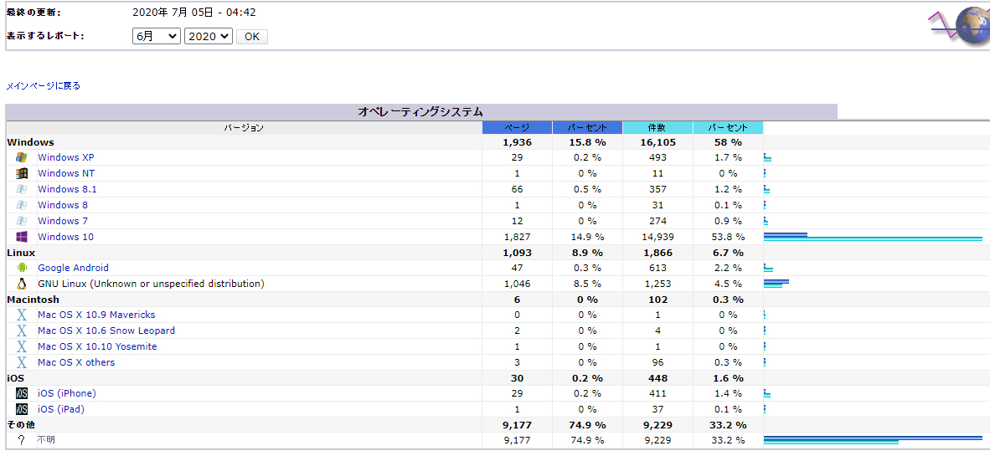Click the Windows 7 link
Image resolution: width=990 pixels, height=451 pixels.
tap(63, 221)
